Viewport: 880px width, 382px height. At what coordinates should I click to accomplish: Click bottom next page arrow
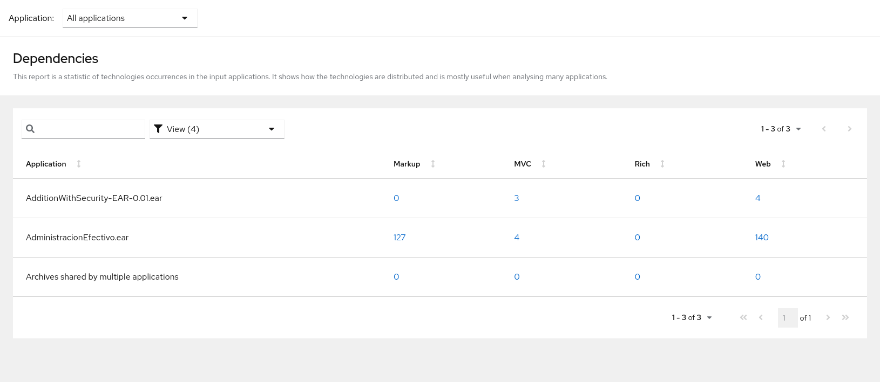(x=828, y=317)
